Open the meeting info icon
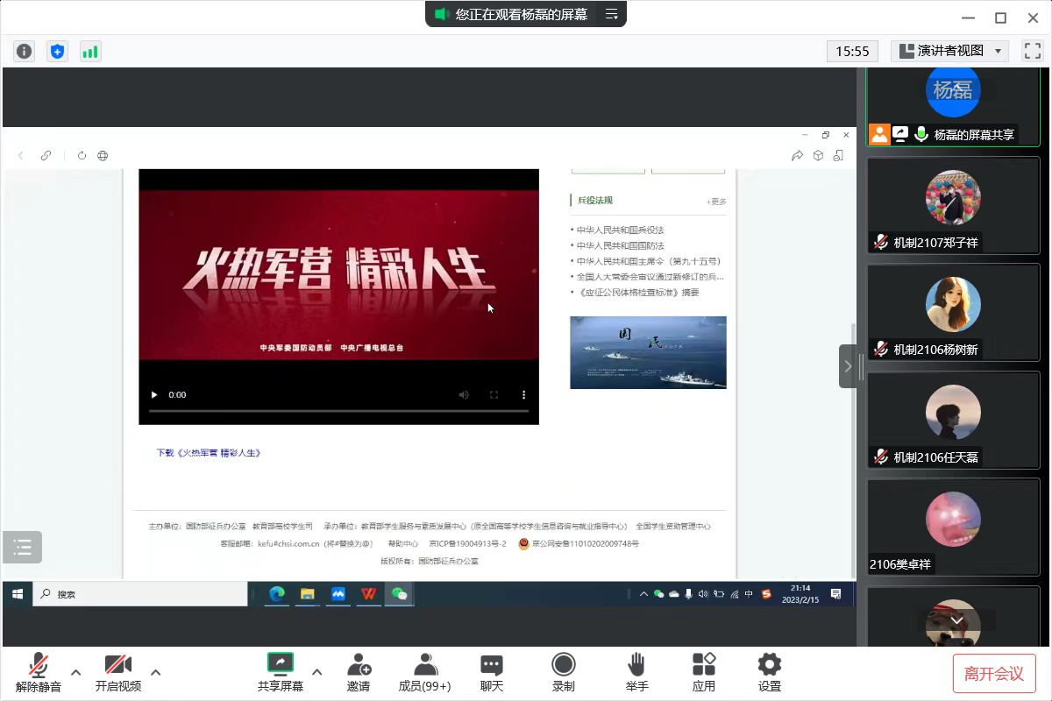Viewport: 1052px width, 701px height. (x=24, y=51)
